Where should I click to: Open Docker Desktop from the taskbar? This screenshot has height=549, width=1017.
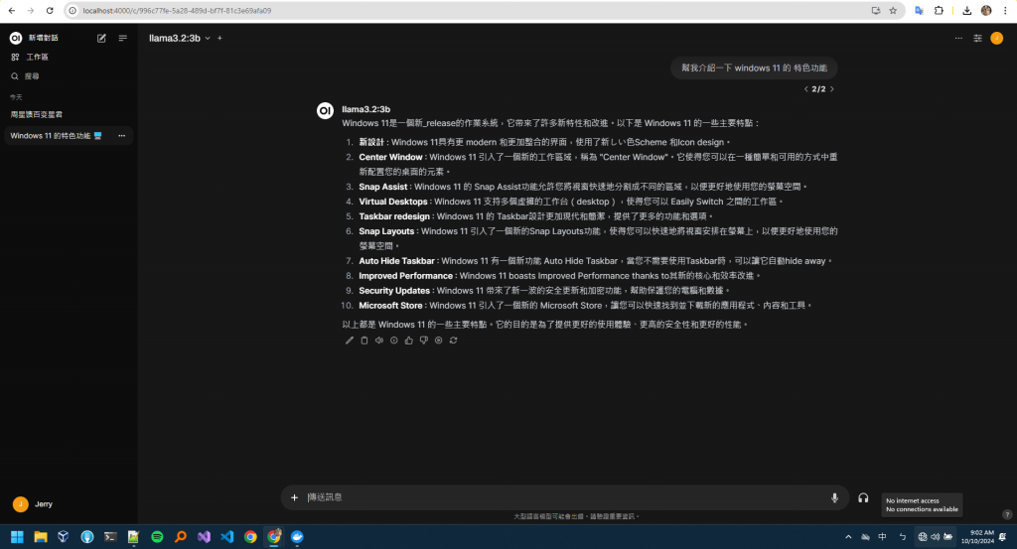(297, 537)
